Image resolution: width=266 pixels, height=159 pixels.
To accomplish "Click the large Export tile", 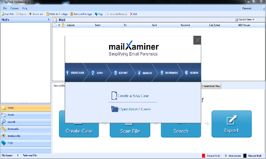I will pos(231,124).
